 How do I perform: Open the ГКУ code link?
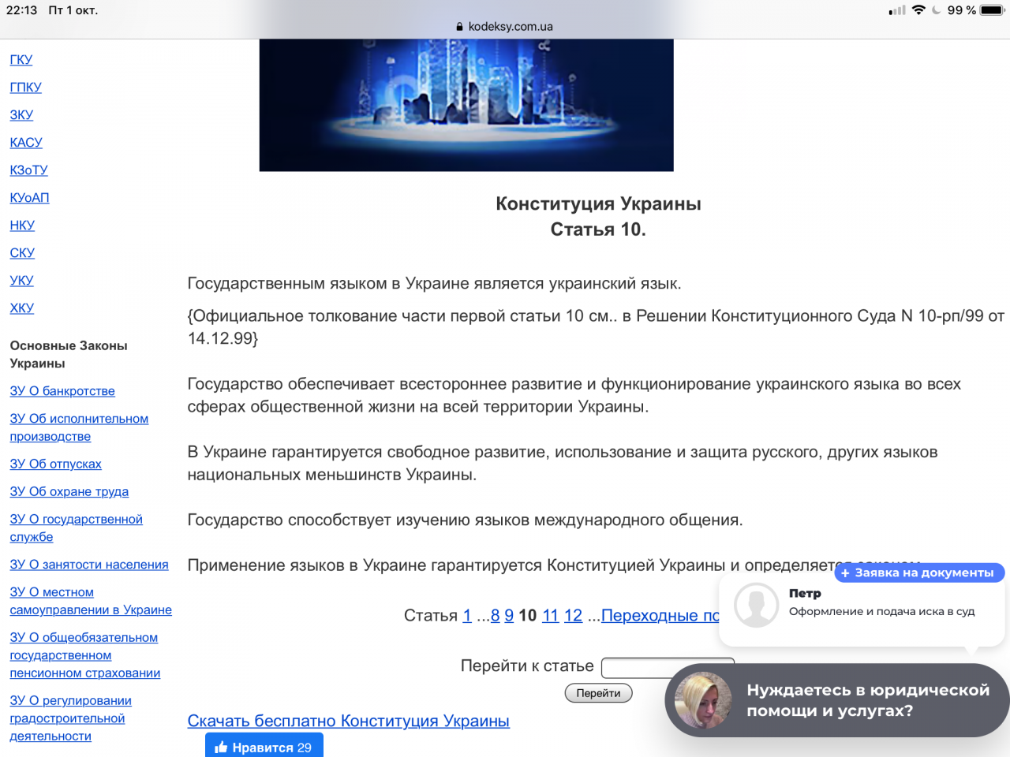(21, 60)
